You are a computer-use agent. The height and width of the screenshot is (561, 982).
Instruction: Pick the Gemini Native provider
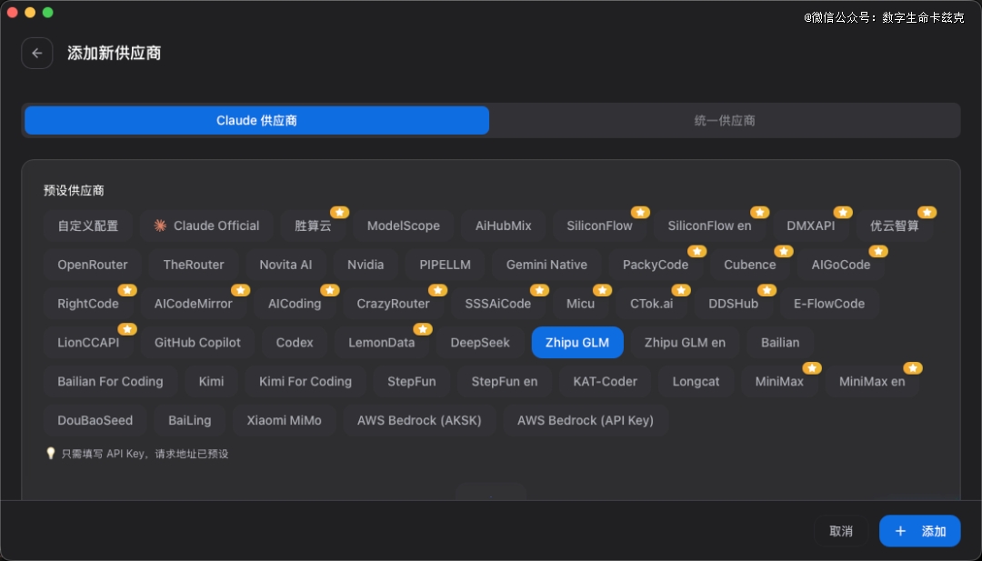pyautogui.click(x=546, y=265)
